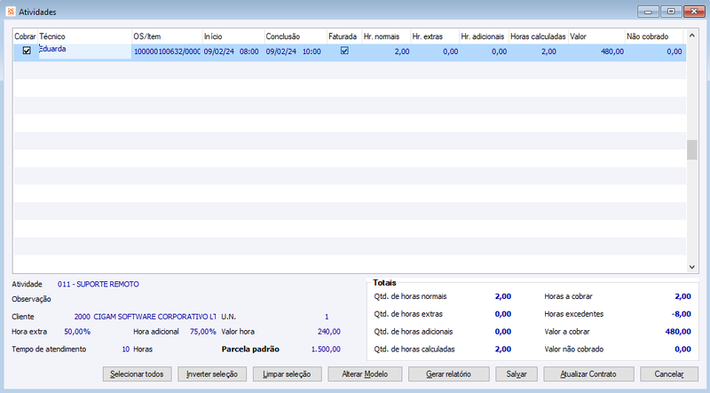
Task: Click the Hr. extras 0,00 cell in row
Action: tap(451, 51)
